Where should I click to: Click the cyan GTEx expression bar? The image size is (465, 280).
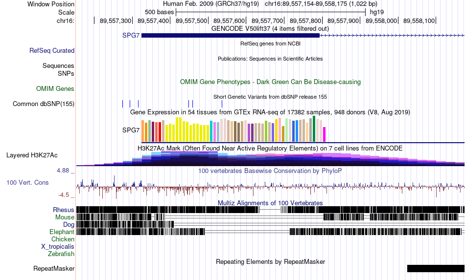[211, 131]
